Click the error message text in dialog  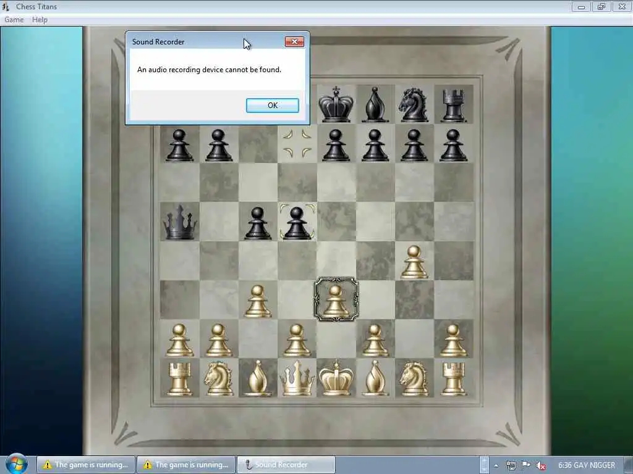pos(209,70)
